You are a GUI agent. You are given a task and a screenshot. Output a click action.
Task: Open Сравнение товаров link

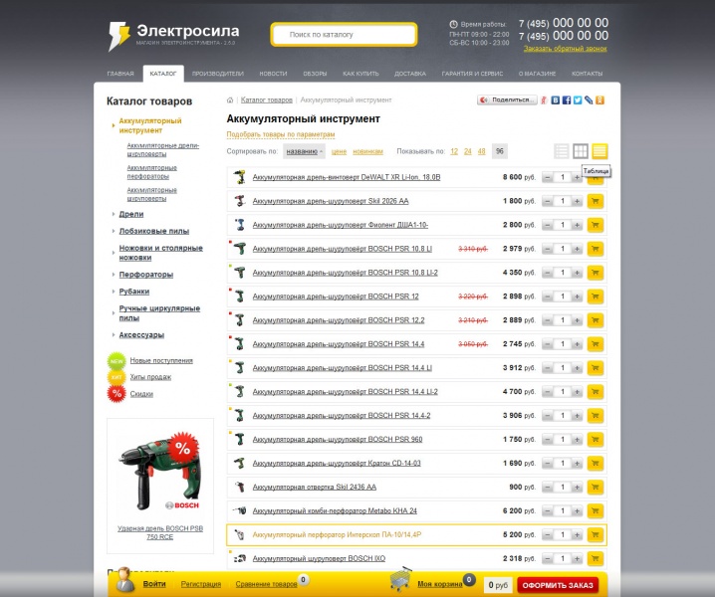point(266,584)
